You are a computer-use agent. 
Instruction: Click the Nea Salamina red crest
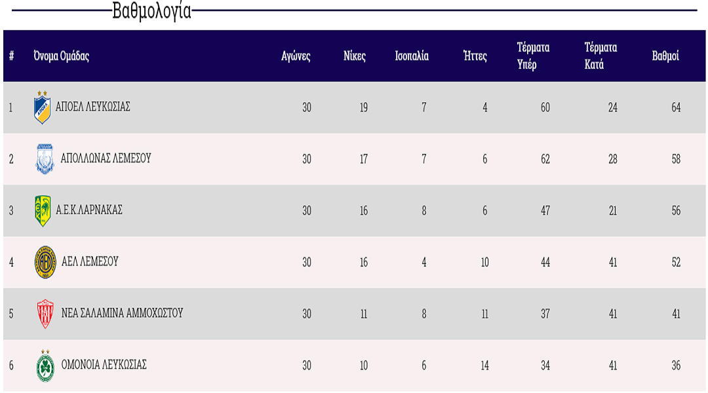(45, 314)
